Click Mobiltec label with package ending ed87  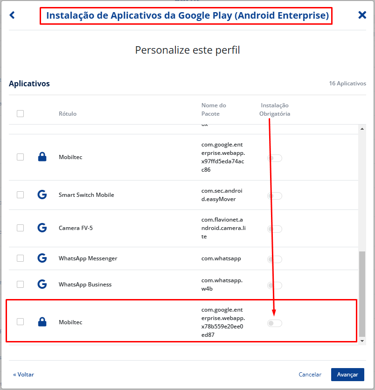tap(70, 322)
